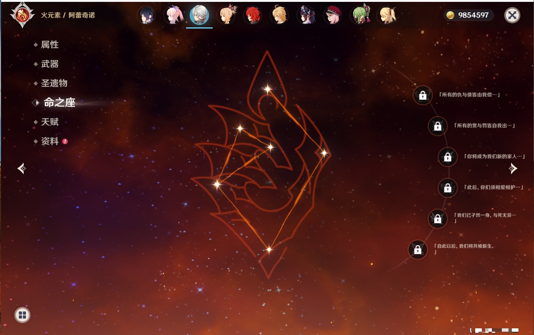Open the grid menu button at bottom left
The width and height of the screenshot is (534, 335).
click(x=22, y=315)
